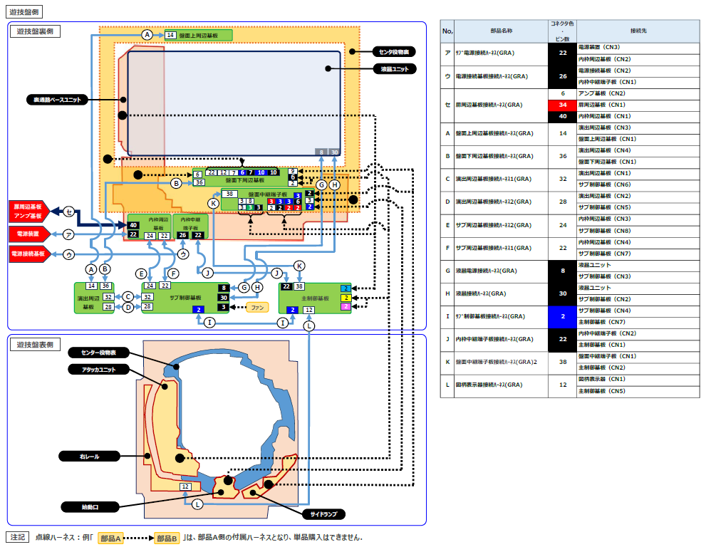Click the 部品A example box
Viewport: 706px width, 547px height.
(x=110, y=538)
